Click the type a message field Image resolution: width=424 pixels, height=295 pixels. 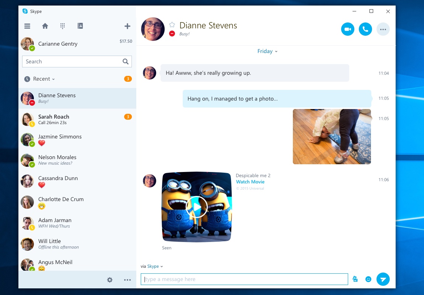tap(244, 279)
